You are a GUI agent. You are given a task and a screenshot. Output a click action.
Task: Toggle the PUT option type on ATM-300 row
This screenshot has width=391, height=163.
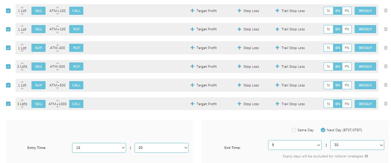pyautogui.click(x=76, y=48)
